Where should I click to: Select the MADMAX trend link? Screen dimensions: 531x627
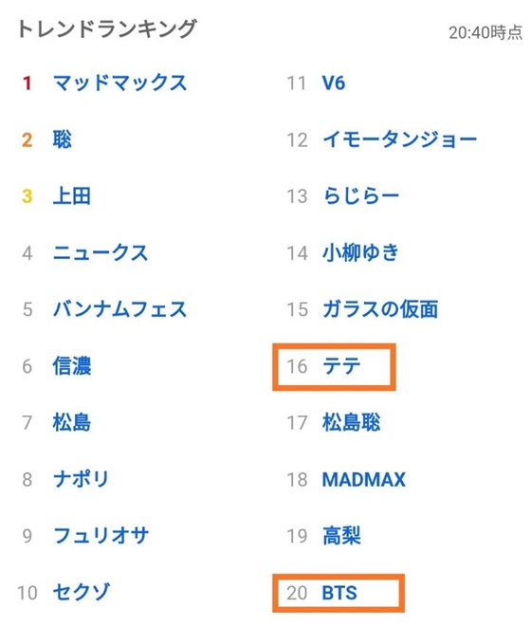point(364,479)
